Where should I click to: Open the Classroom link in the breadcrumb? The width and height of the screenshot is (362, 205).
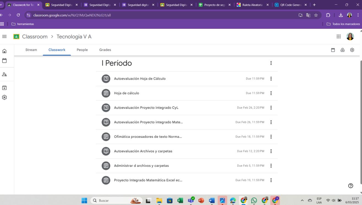tap(35, 37)
